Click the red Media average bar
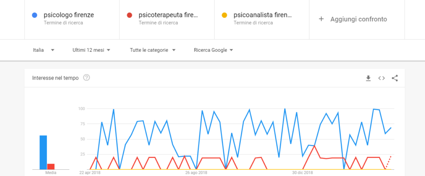 pos(51,166)
